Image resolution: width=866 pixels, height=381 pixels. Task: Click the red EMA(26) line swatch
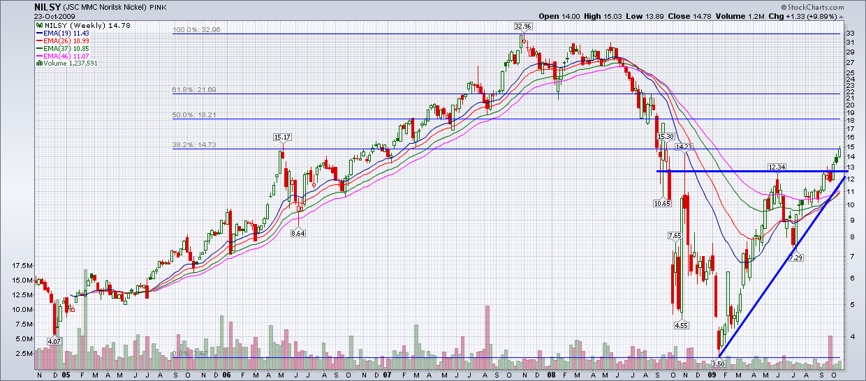coord(39,40)
